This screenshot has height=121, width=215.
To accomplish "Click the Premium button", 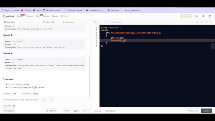I will (x=186, y=16).
